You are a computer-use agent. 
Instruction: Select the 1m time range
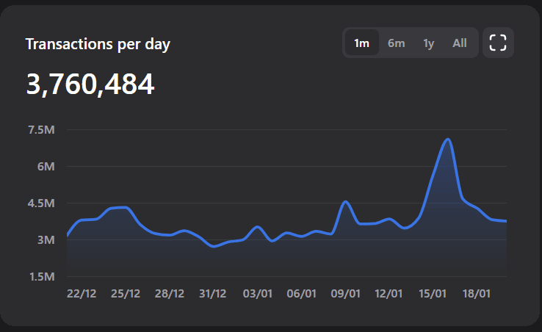(361, 43)
